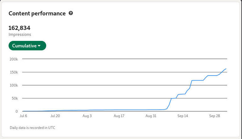Click the 0 y-axis label
This screenshot has width=242, height=139.
pos(17,111)
